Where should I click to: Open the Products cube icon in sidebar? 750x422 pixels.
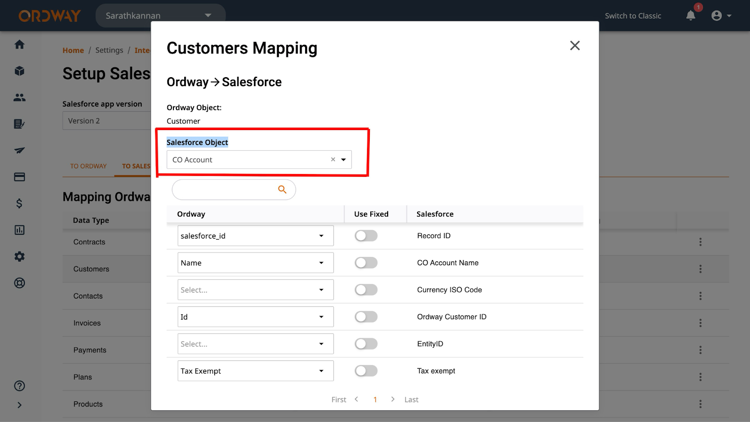(19, 71)
